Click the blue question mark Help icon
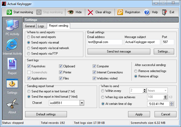 pos(147,12)
